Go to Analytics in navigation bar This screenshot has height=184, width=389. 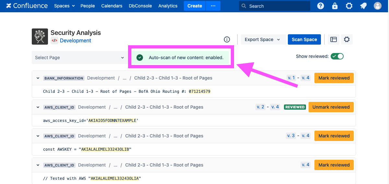coord(168,6)
